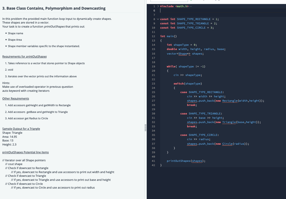Click 'new Rectangle(width,height)' push_back line
The height and width of the screenshot is (199, 286).
pyautogui.click(x=226, y=101)
